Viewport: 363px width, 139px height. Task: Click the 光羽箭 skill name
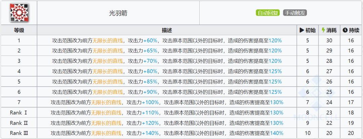pyautogui.click(x=118, y=13)
